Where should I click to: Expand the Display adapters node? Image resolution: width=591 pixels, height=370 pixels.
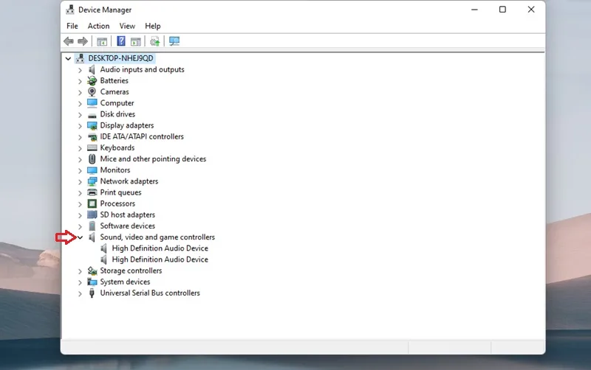click(80, 125)
